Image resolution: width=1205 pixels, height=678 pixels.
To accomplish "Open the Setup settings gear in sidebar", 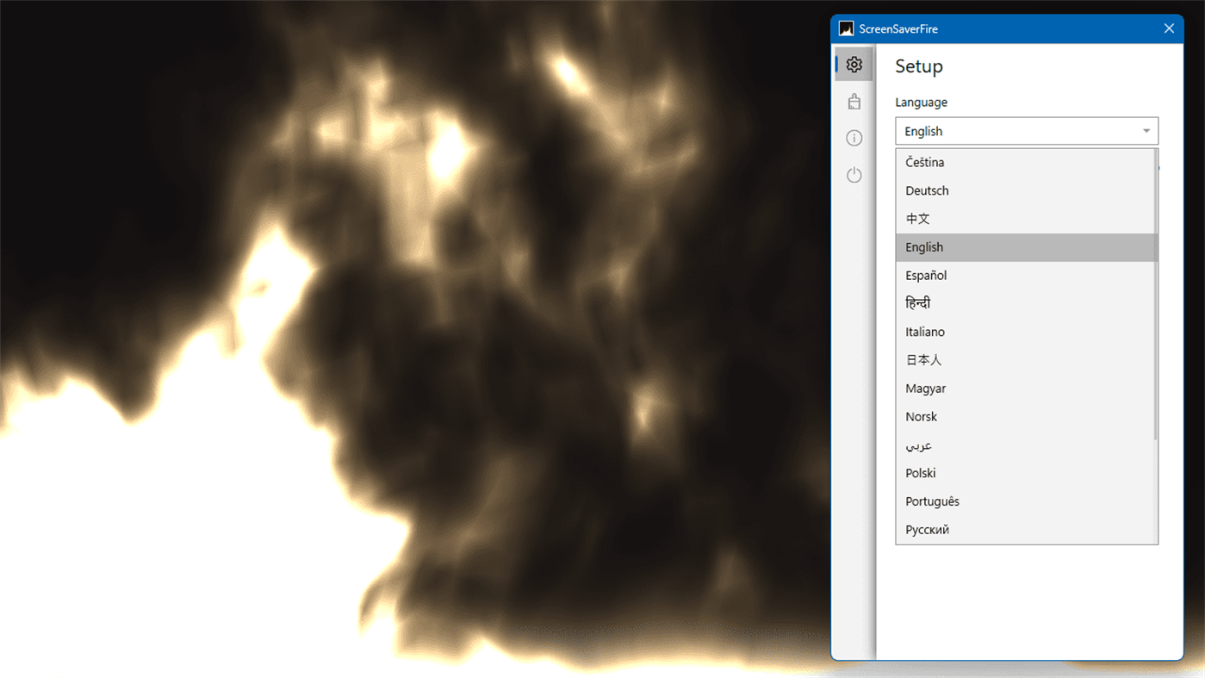I will pos(854,64).
